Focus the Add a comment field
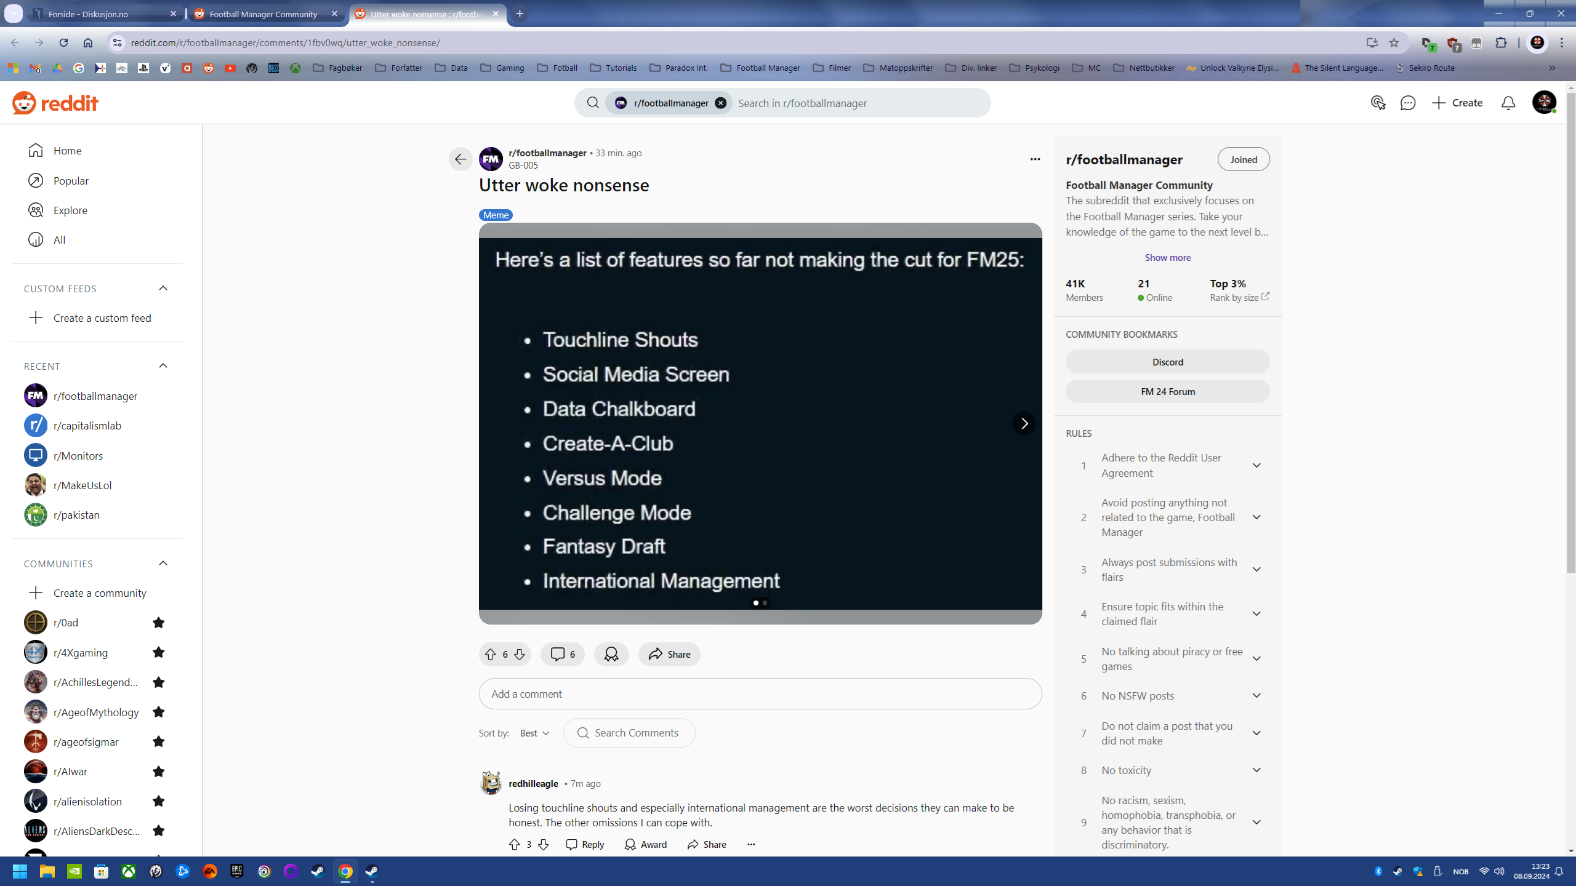Image resolution: width=1576 pixels, height=886 pixels. pyautogui.click(x=760, y=694)
